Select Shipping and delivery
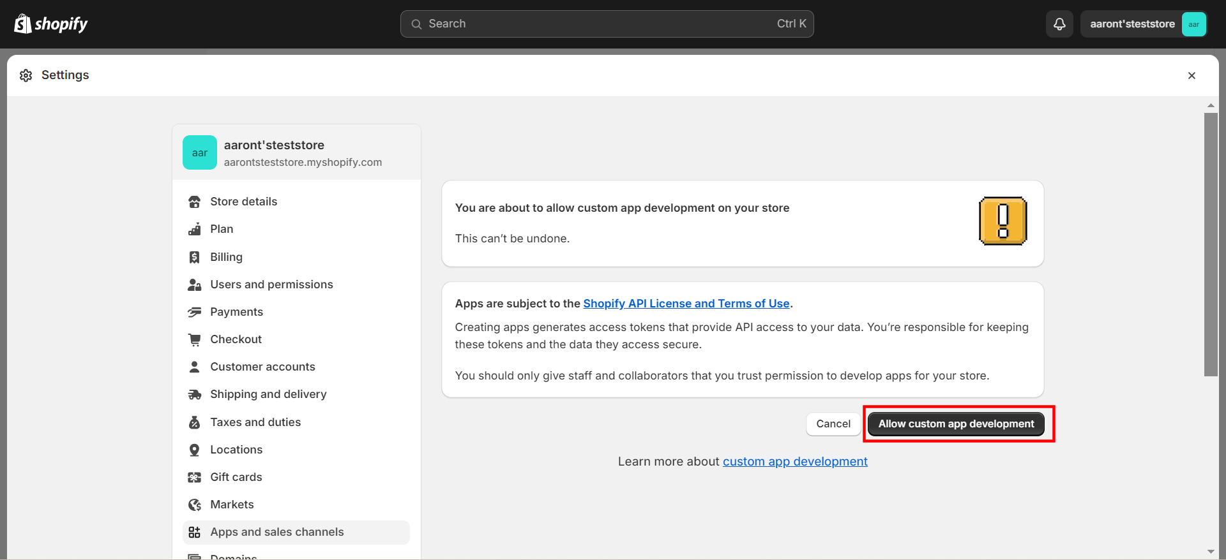1226x560 pixels. click(296, 394)
